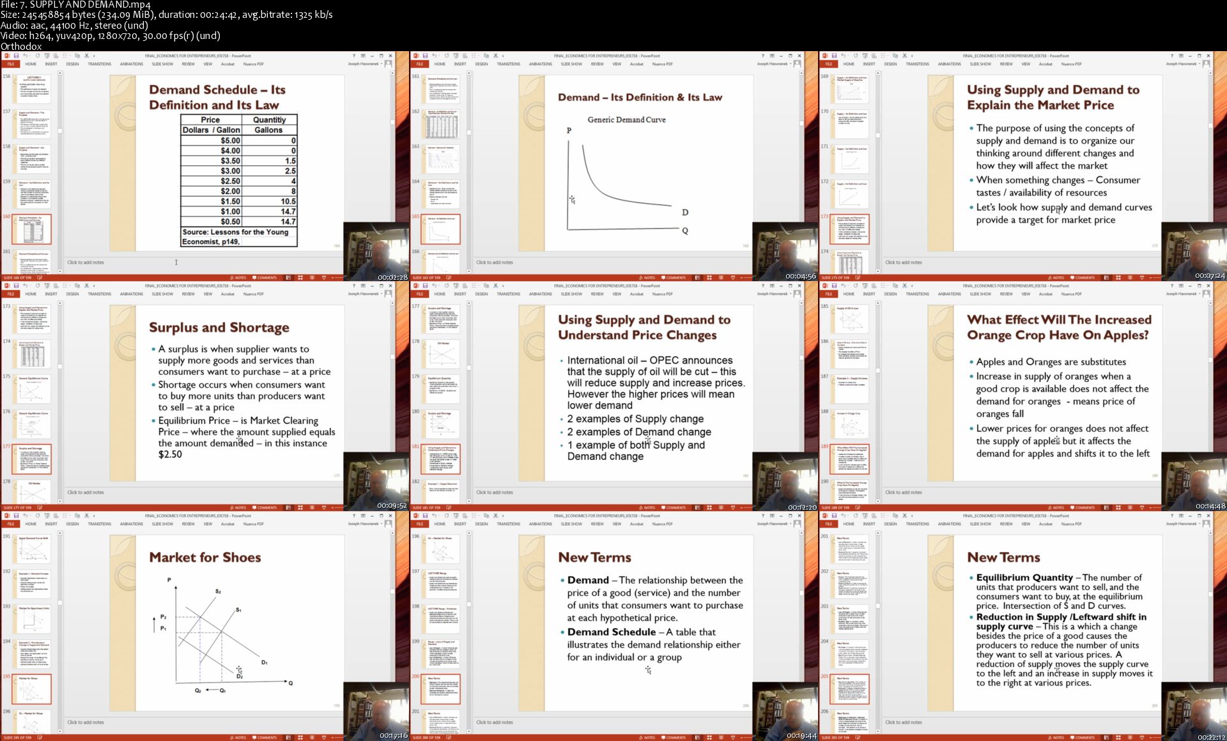This screenshot has width=1227, height=741.
Task: Click Save icon in Demand Schedule window
Action: click(16, 56)
